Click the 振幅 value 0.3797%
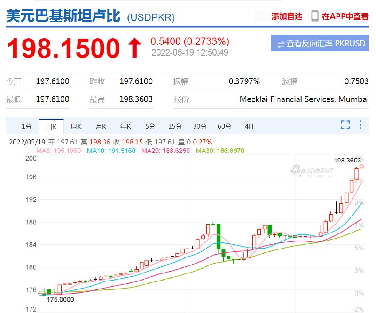 tap(244, 81)
